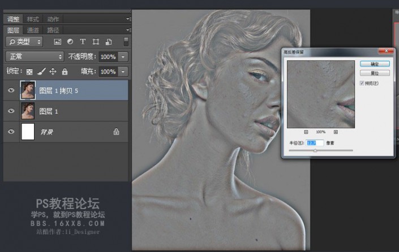
Task: Zoom out the High Pass preview
Action: pos(306,132)
